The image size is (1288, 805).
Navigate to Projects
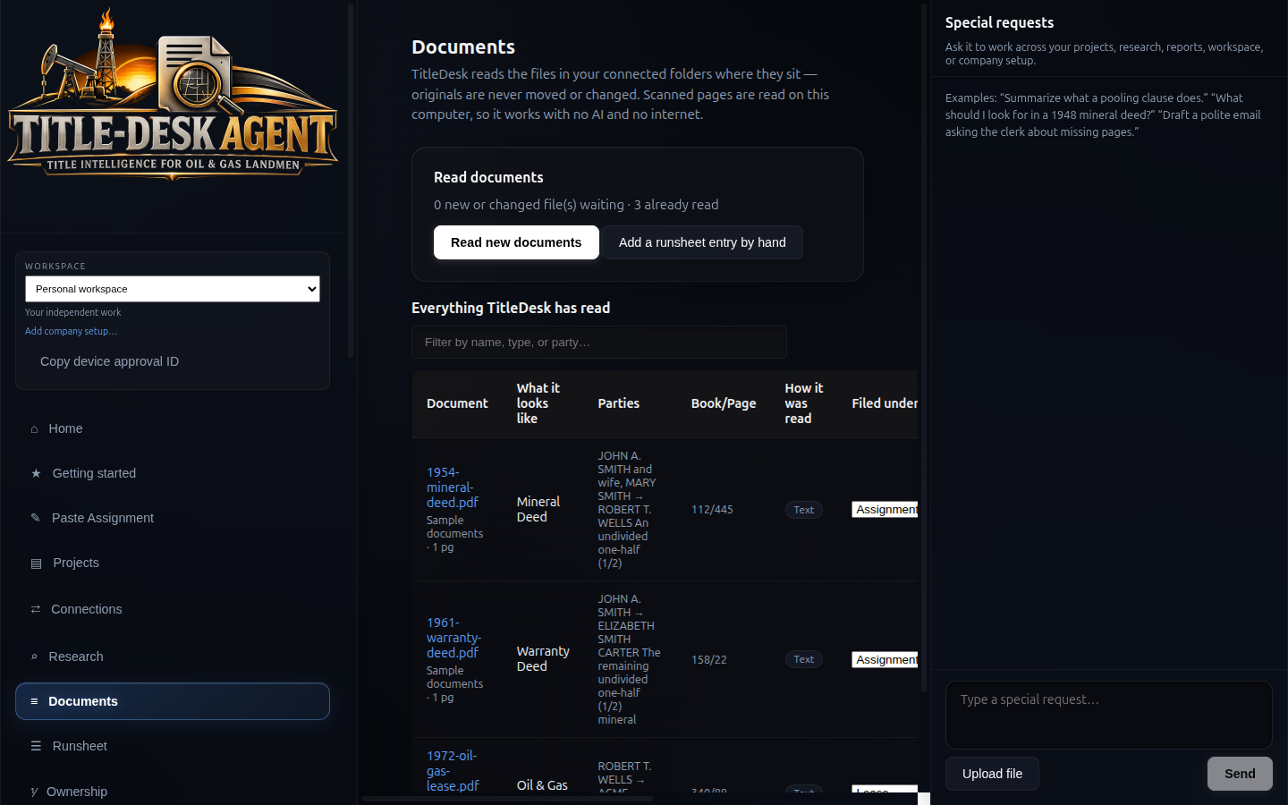[x=173, y=563]
